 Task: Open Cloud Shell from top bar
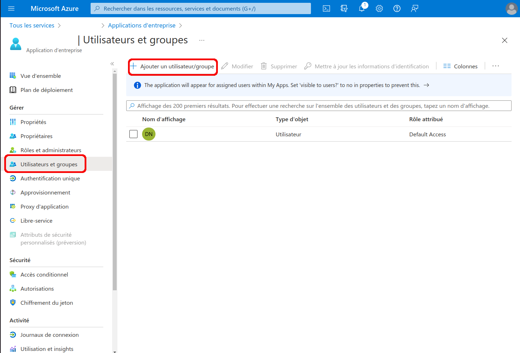(x=326, y=8)
